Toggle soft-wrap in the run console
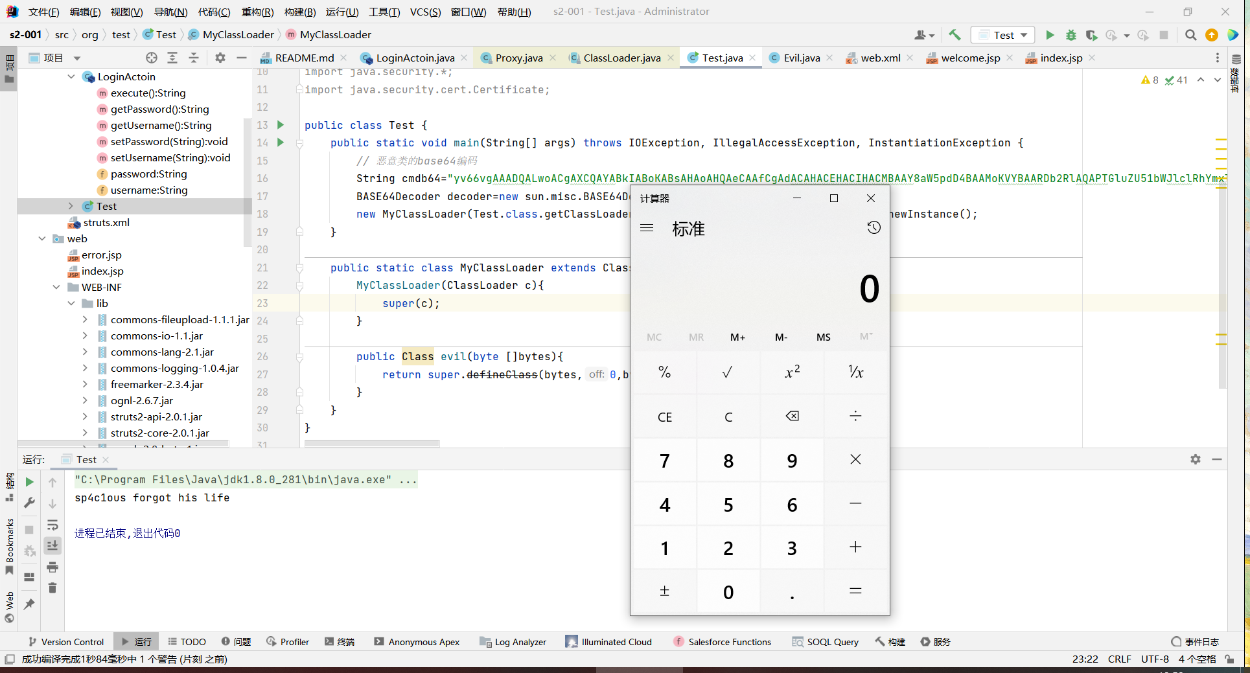This screenshot has width=1250, height=673. coord(52,525)
